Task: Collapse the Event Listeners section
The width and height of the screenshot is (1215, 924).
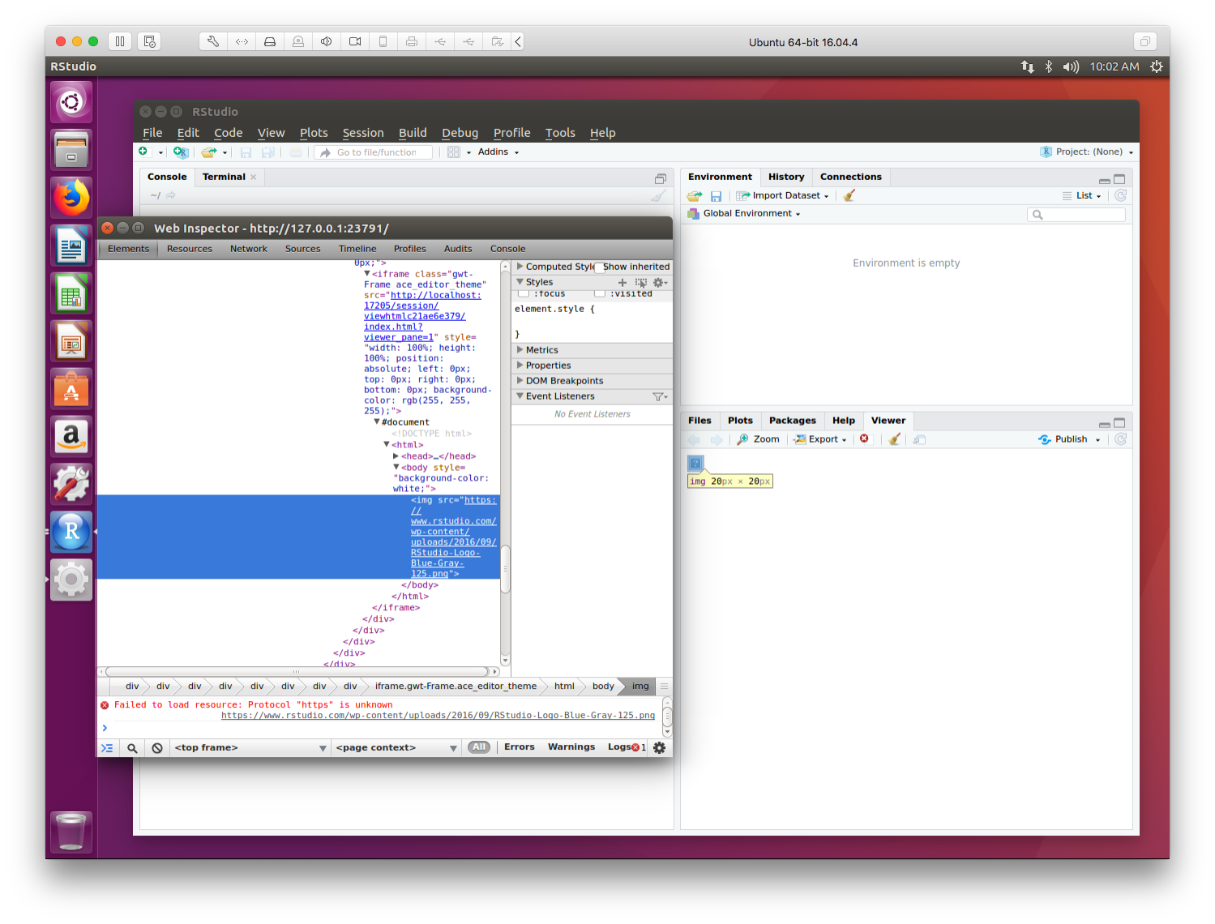Action: click(520, 396)
